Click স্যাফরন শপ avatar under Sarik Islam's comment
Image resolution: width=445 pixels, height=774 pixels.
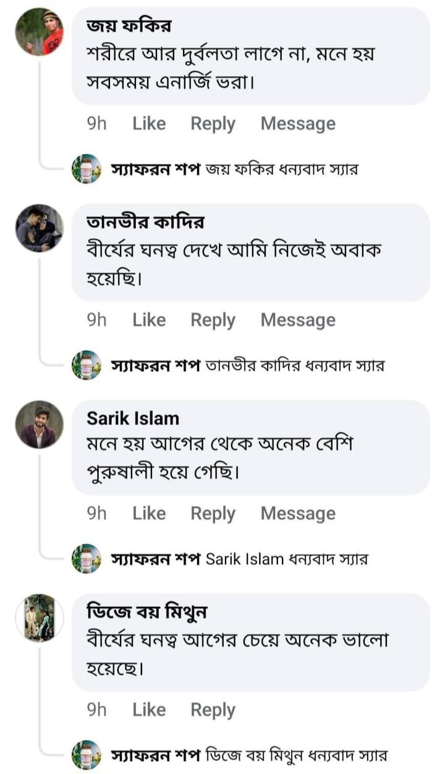(87, 559)
